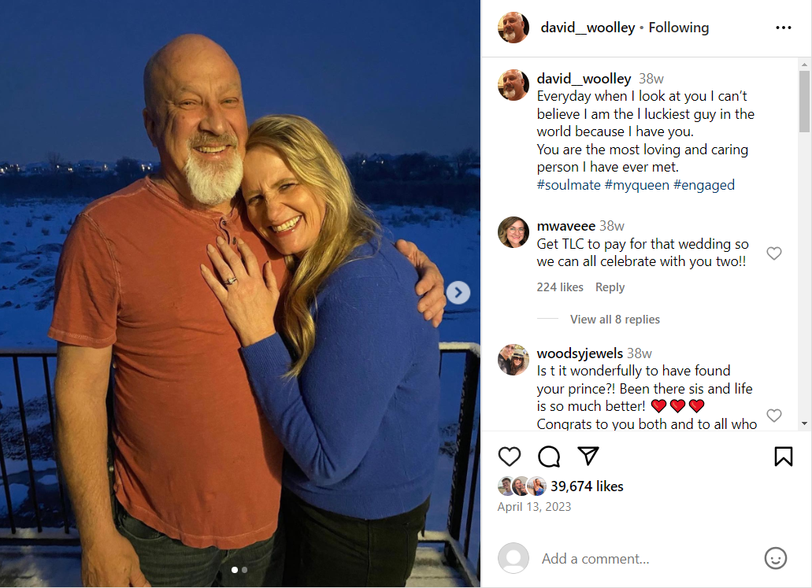Go to the next photo in the carousel
Screen dimensions: 812x588
coord(458,293)
